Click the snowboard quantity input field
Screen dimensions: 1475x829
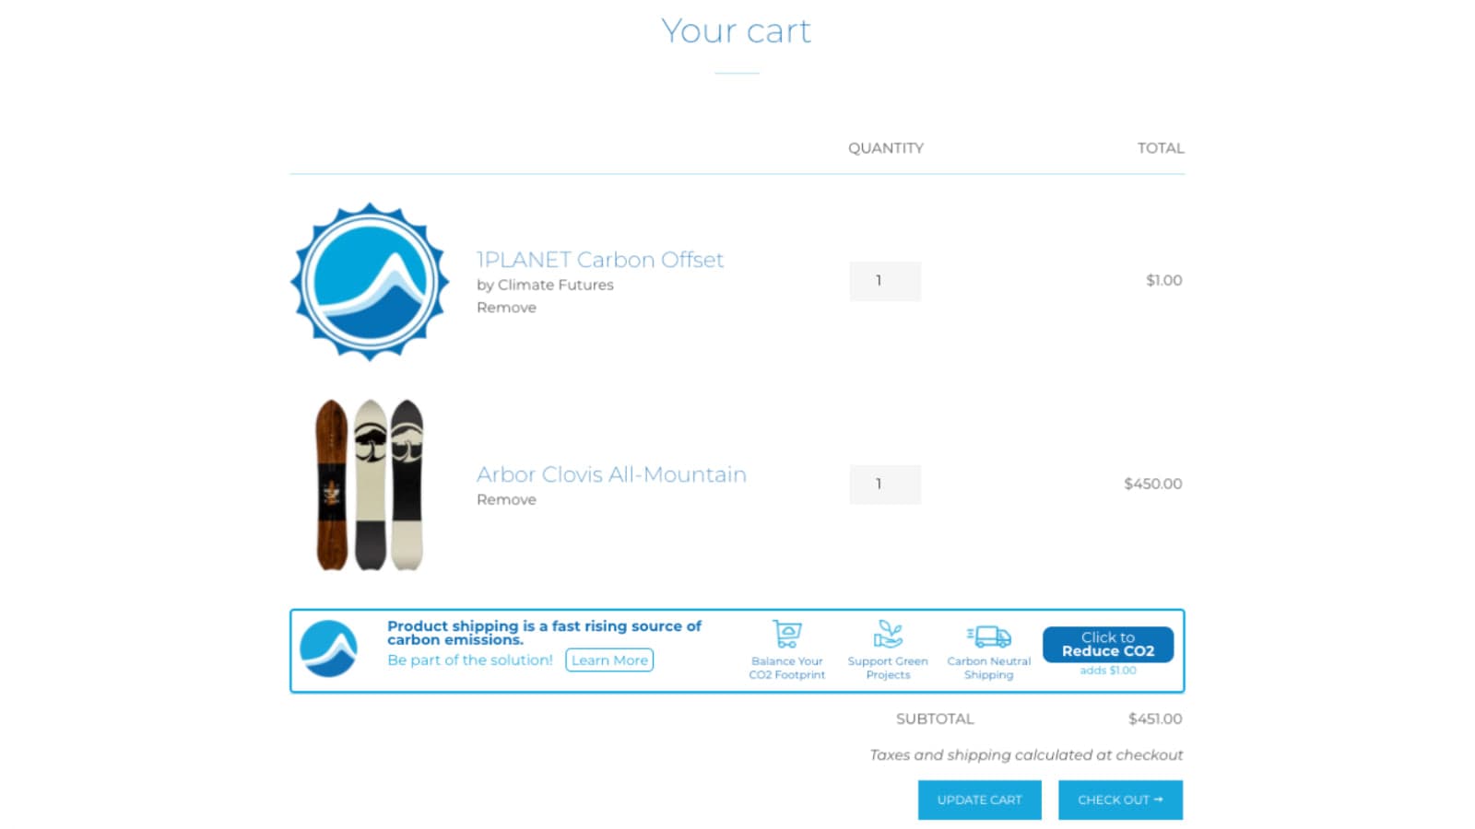coord(884,484)
